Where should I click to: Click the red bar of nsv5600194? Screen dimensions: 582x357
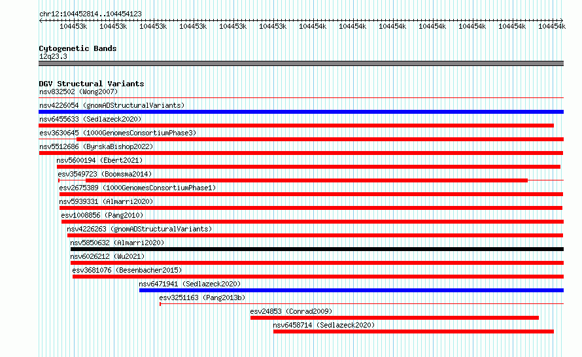309,167
